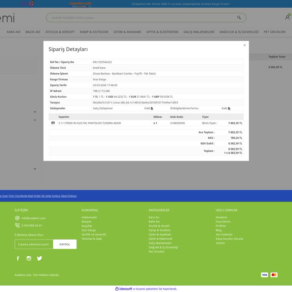Click the email envelope icon in İletişim
Image resolution: width=292 pixels, height=292 pixels.
coord(17,218)
